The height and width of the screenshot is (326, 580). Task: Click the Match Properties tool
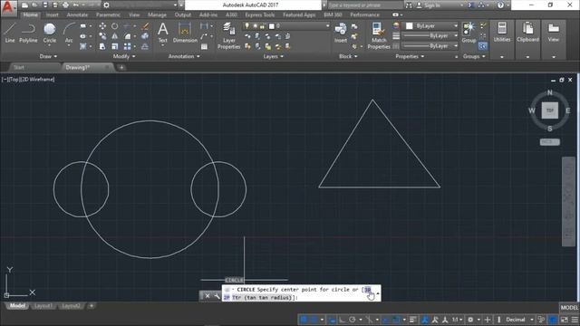[379, 35]
